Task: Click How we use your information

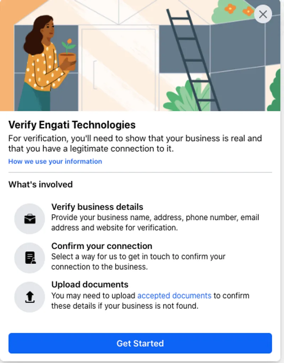Action: point(55,161)
